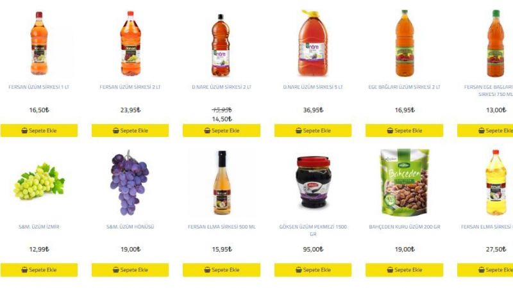Add D.Nare Üzüm Sirkesi 5 LT to basket
The height and width of the screenshot is (288, 513).
[313, 131]
